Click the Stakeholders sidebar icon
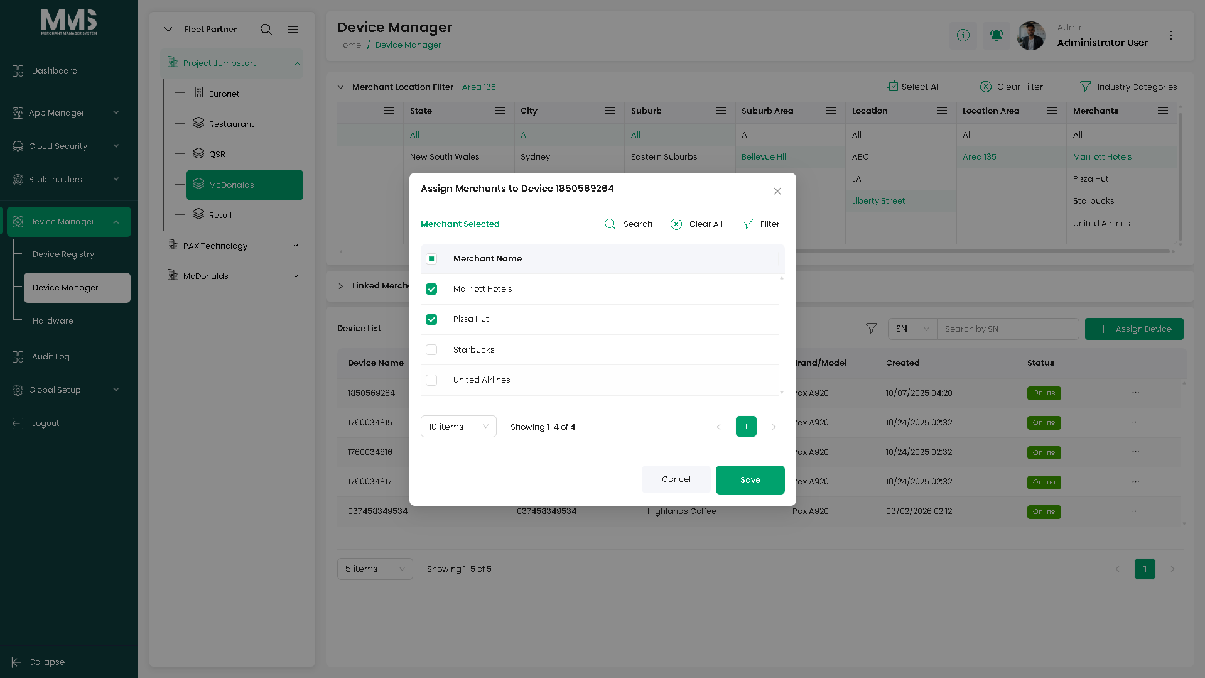The height and width of the screenshot is (678, 1205). click(x=18, y=180)
